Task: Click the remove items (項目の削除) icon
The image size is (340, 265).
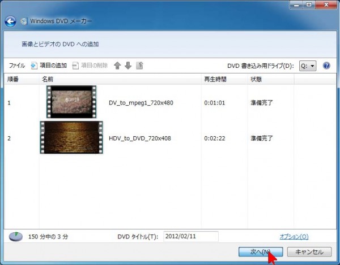Action: (76, 66)
